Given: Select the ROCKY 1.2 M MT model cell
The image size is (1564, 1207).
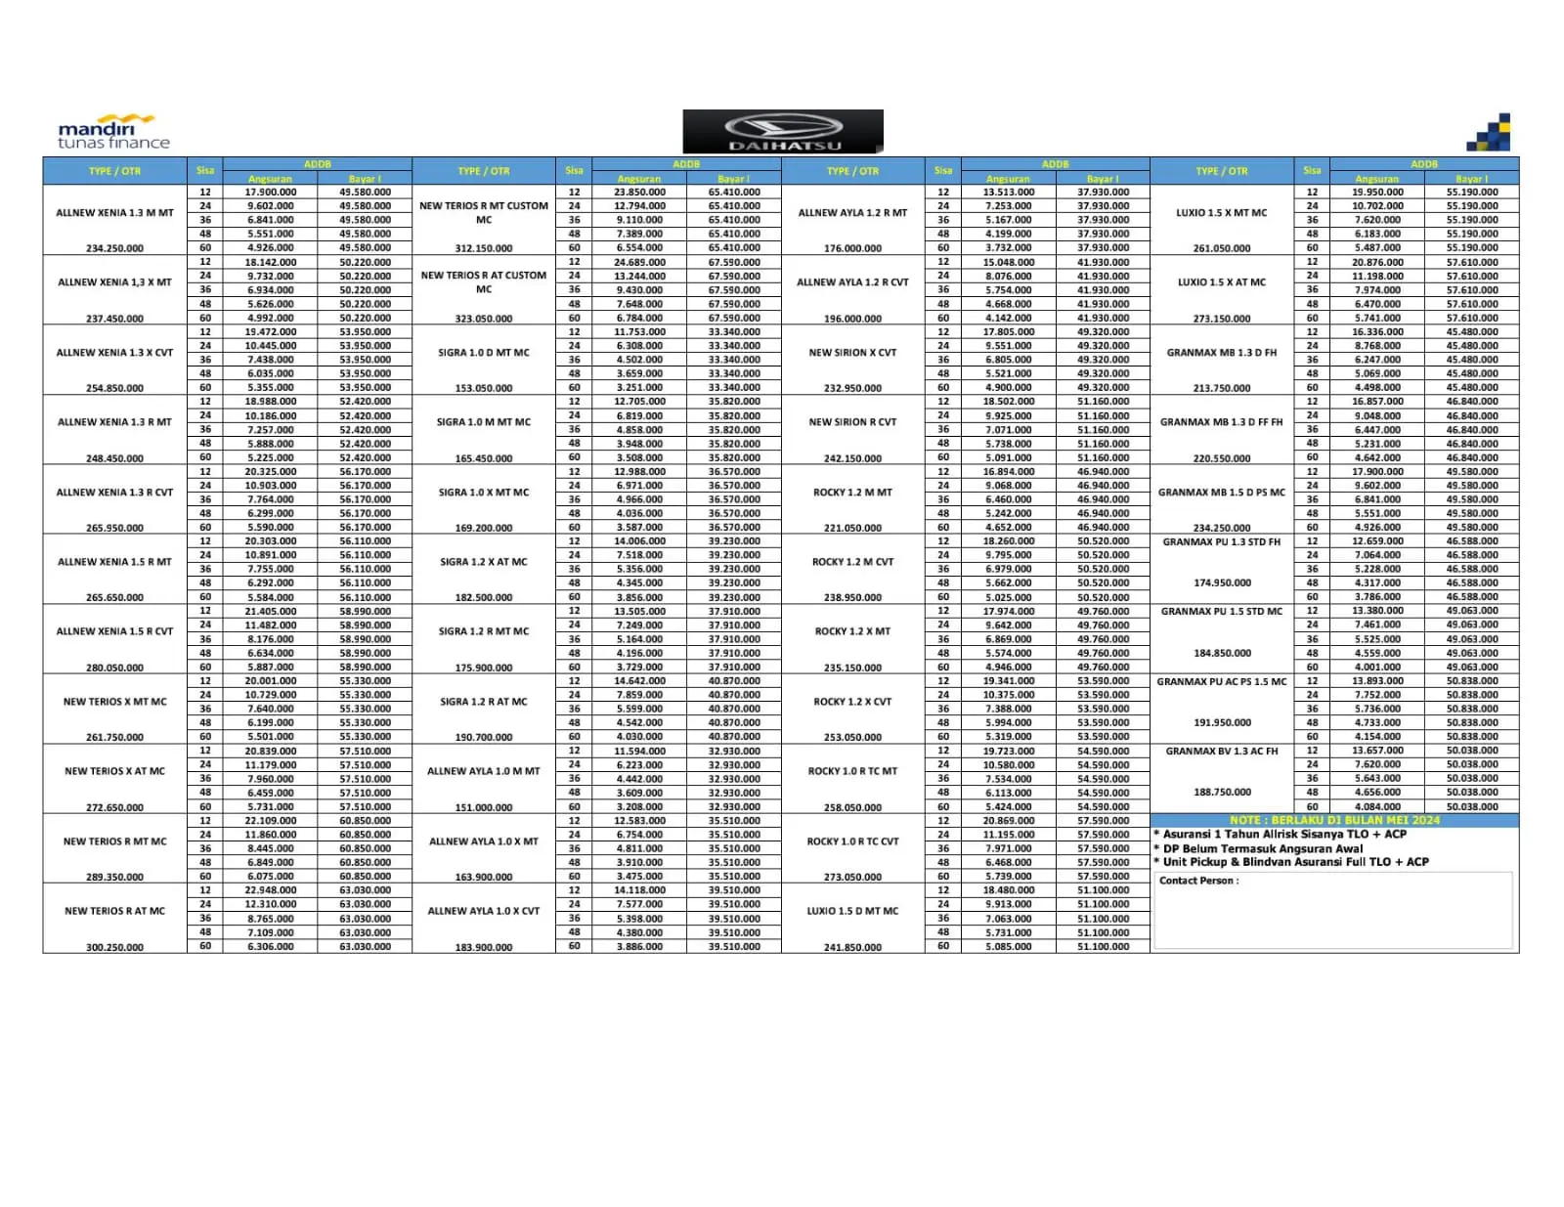Looking at the screenshot, I should (852, 493).
